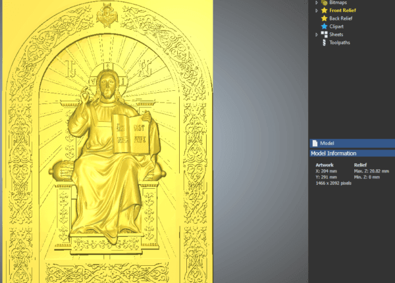The height and width of the screenshot is (283, 395).
Task: Select the Sheets item
Action: click(336, 34)
